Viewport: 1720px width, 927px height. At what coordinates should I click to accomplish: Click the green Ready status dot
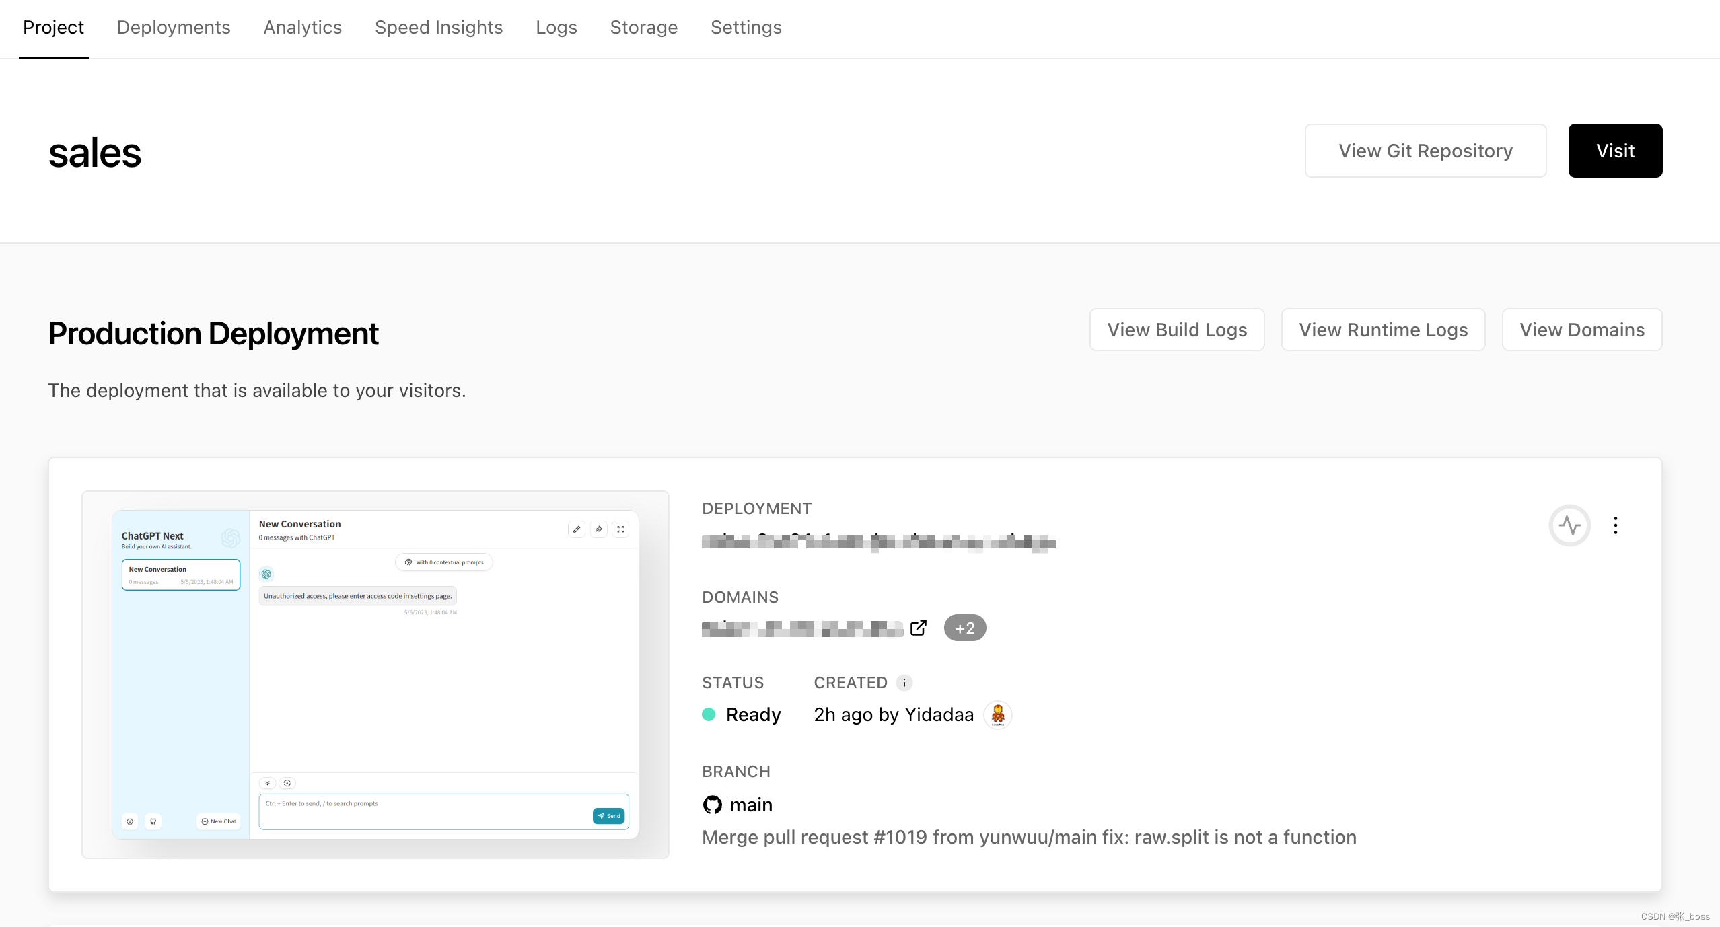click(709, 714)
